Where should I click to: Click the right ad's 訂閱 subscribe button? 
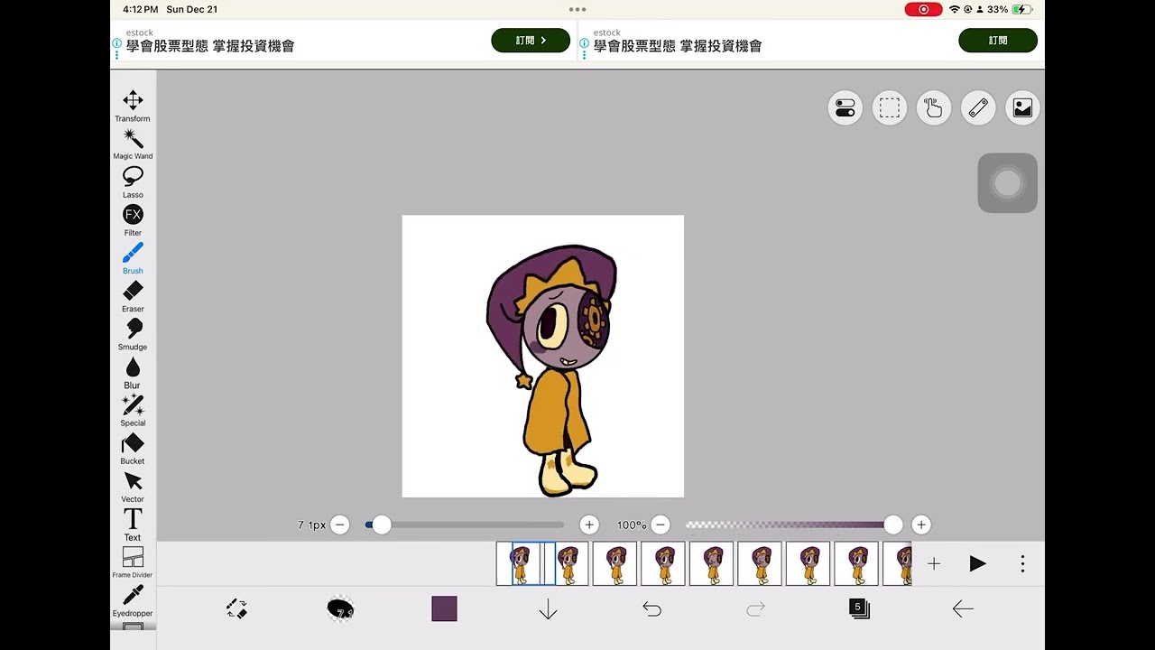click(x=998, y=41)
